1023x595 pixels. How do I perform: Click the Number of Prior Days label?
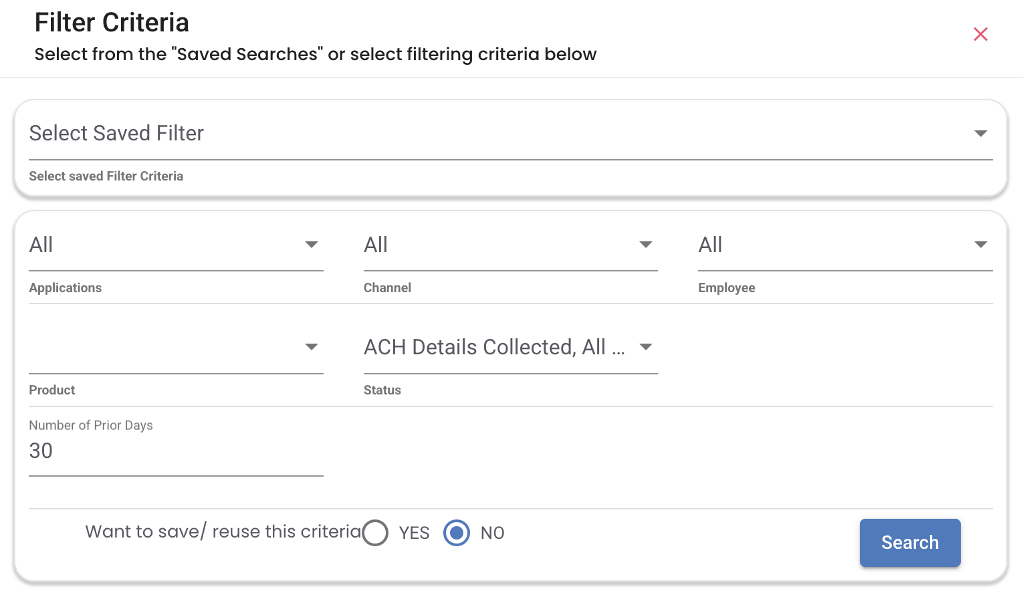point(91,426)
